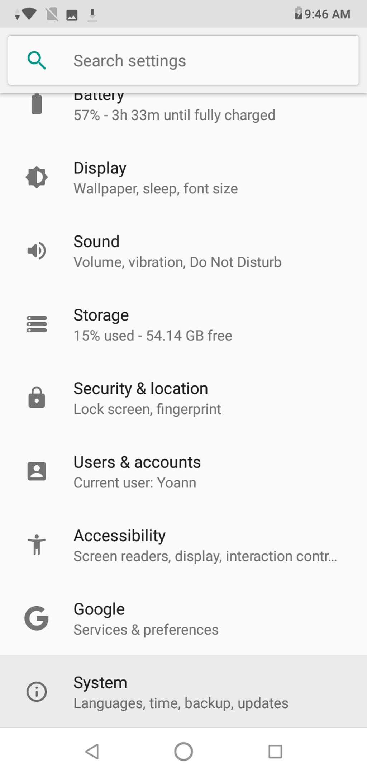Tap the Users & accounts person icon
The image size is (367, 776).
click(37, 471)
